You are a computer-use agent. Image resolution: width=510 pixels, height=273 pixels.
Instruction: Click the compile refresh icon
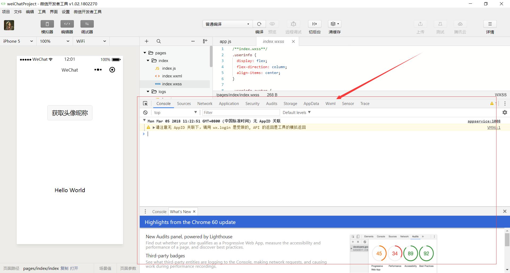pyautogui.click(x=259, y=24)
